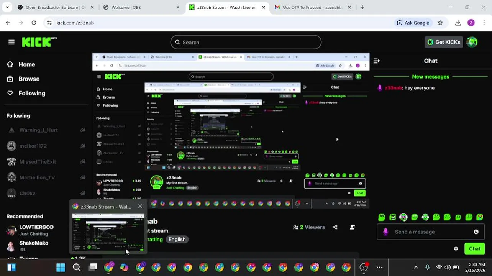Open Marbellion_TV channel
This screenshot has width=492, height=276.
pos(37,177)
